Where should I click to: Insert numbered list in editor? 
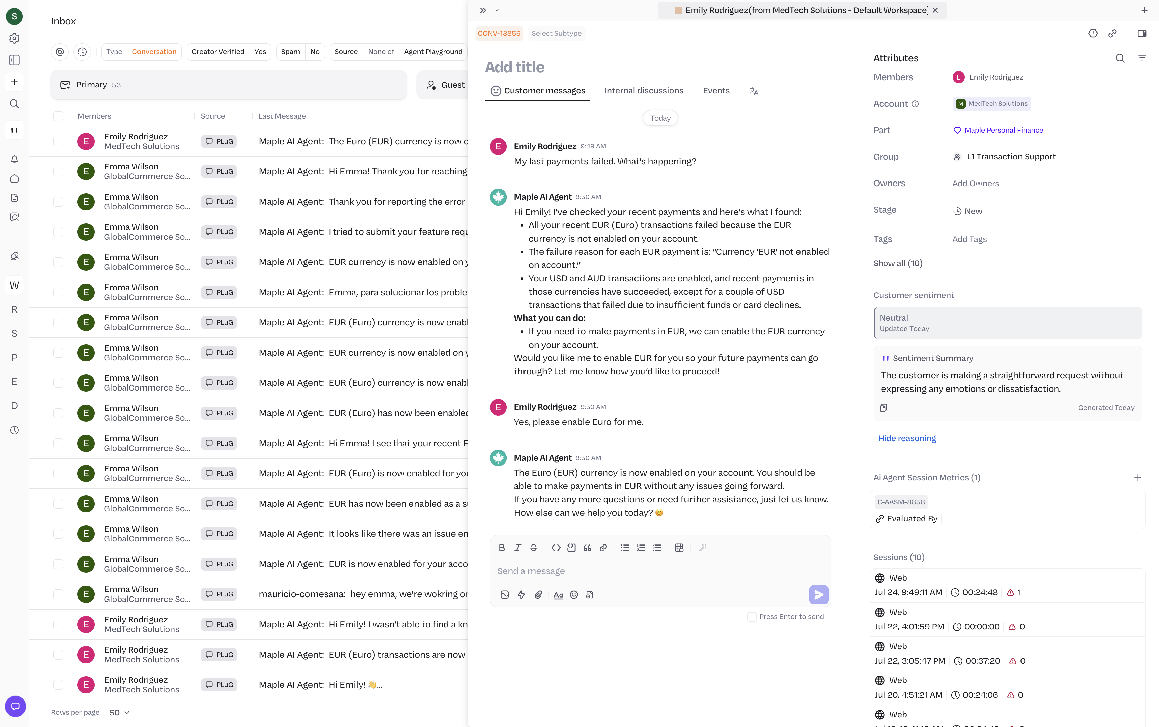point(641,548)
